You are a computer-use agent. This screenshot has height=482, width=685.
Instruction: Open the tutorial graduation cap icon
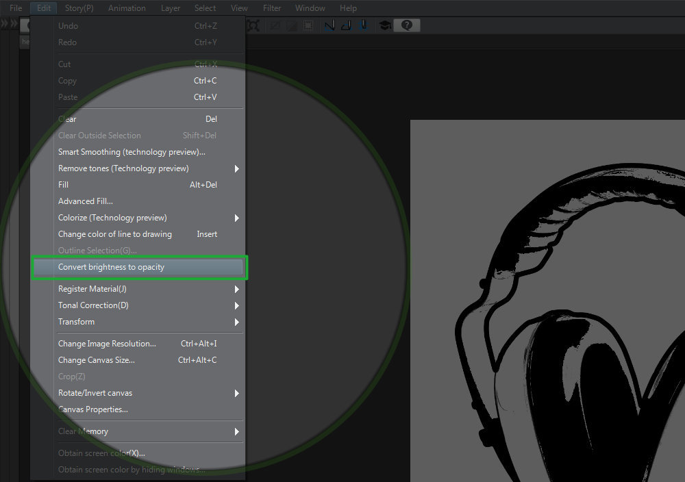pos(385,25)
